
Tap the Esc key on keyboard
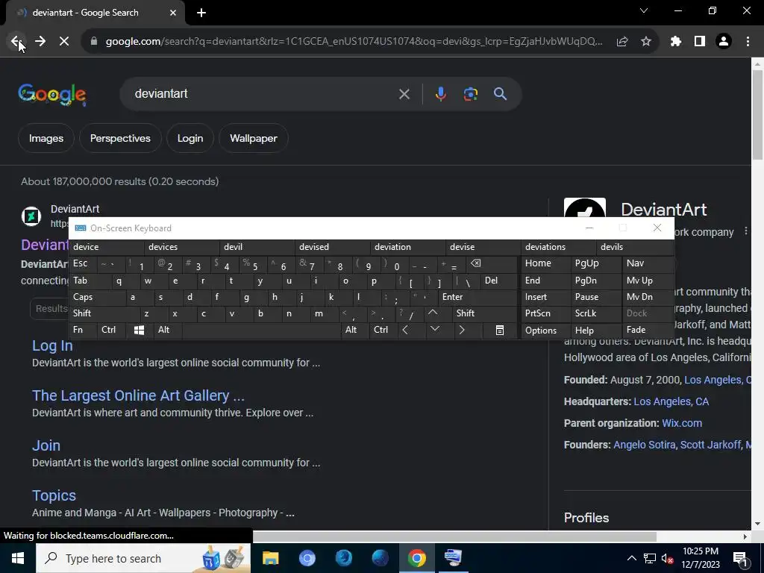coord(82,263)
